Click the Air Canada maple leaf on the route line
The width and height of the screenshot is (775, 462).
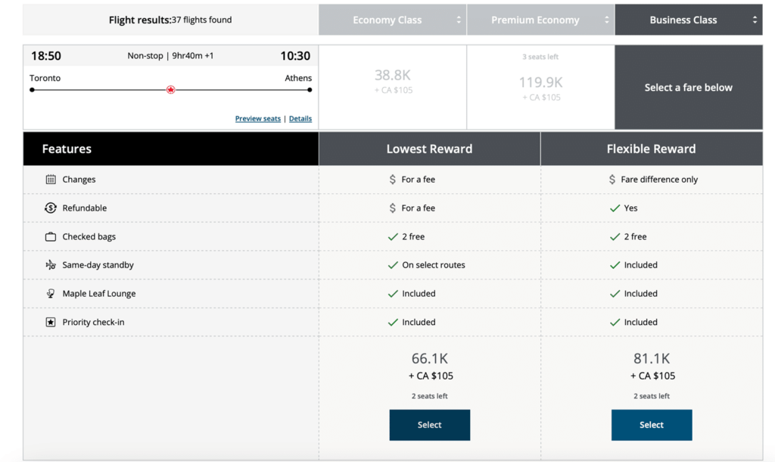(x=170, y=89)
